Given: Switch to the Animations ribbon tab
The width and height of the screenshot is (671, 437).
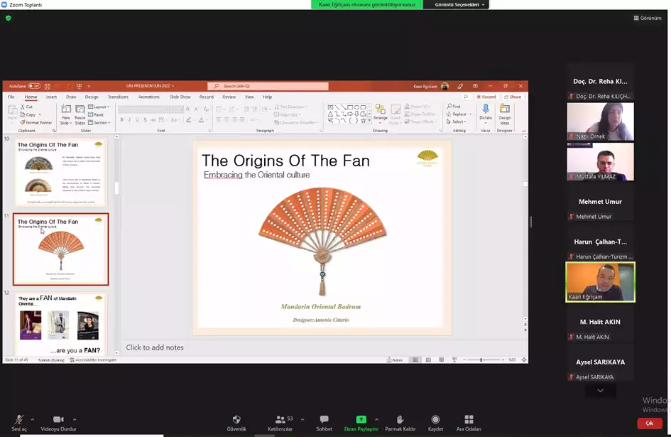Looking at the screenshot, I should [x=149, y=97].
